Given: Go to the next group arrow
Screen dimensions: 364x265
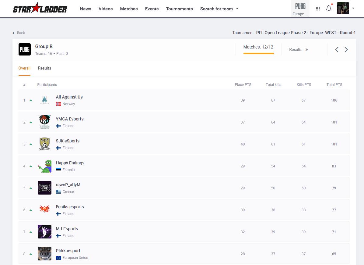Looking at the screenshot, I should coord(346,50).
